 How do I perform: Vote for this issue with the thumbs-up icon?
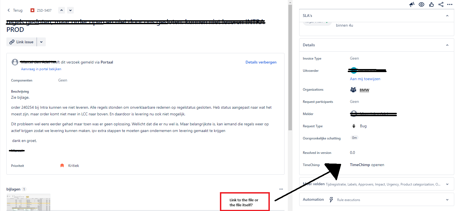(431, 4)
